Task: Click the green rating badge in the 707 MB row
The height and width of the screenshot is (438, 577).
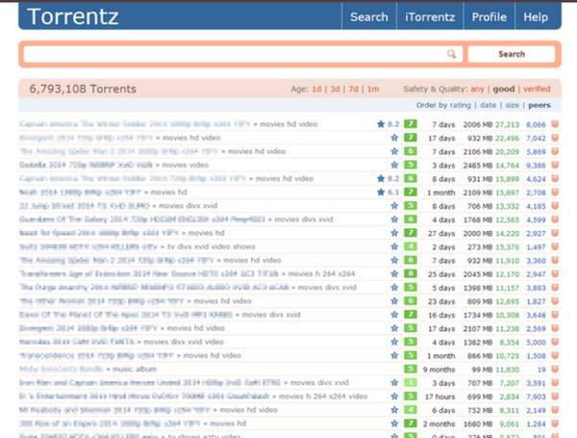Action: click(411, 383)
